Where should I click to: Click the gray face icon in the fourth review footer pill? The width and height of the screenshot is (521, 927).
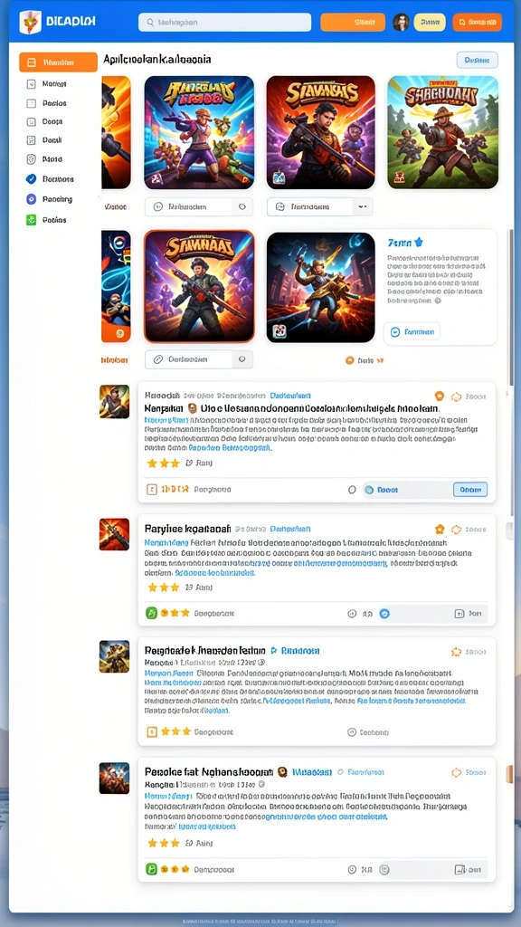click(x=384, y=870)
